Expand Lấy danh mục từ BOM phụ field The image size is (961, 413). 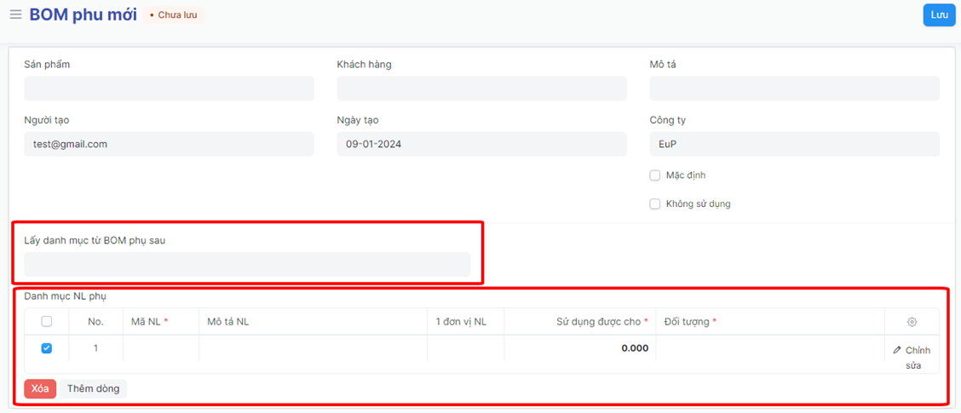coord(247,265)
